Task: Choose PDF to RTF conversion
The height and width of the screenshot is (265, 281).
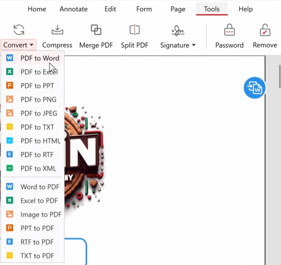Action: (x=33, y=154)
